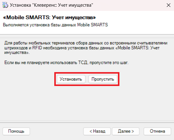Skip this step with the Пропустить button
The width and height of the screenshot is (174, 140).
103,79
